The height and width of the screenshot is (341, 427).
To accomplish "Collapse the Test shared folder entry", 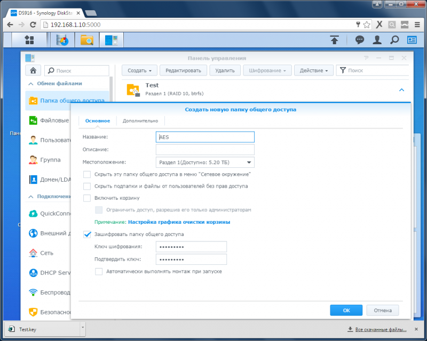I will (401, 90).
